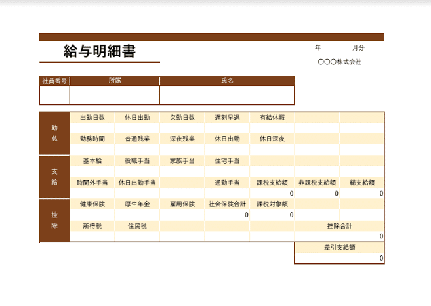Select the 年 label in the date line
Image resolution: width=431 pixels, height=306 pixels.
point(318,47)
